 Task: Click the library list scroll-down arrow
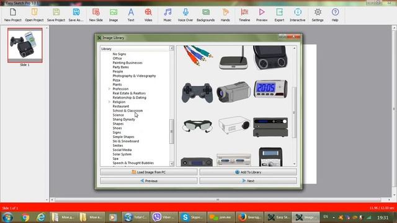[x=172, y=164]
